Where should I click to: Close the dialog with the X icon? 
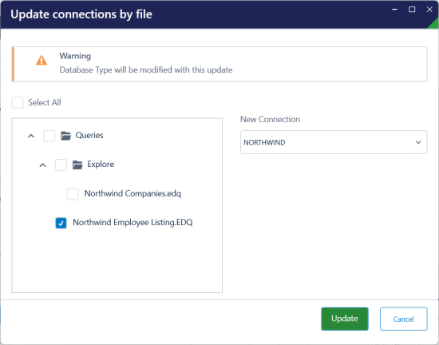coord(429,10)
